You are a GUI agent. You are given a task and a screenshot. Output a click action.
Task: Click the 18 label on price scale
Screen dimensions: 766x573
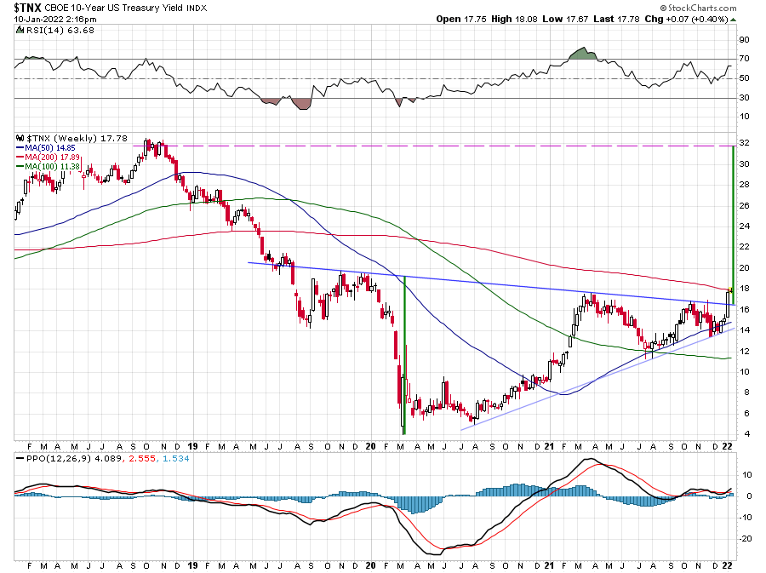[744, 289]
